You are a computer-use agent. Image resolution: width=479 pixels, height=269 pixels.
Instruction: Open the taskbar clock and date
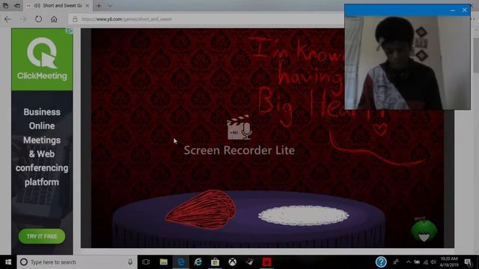click(449, 262)
